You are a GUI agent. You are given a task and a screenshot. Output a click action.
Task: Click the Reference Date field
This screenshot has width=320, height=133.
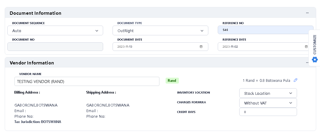point(261,47)
